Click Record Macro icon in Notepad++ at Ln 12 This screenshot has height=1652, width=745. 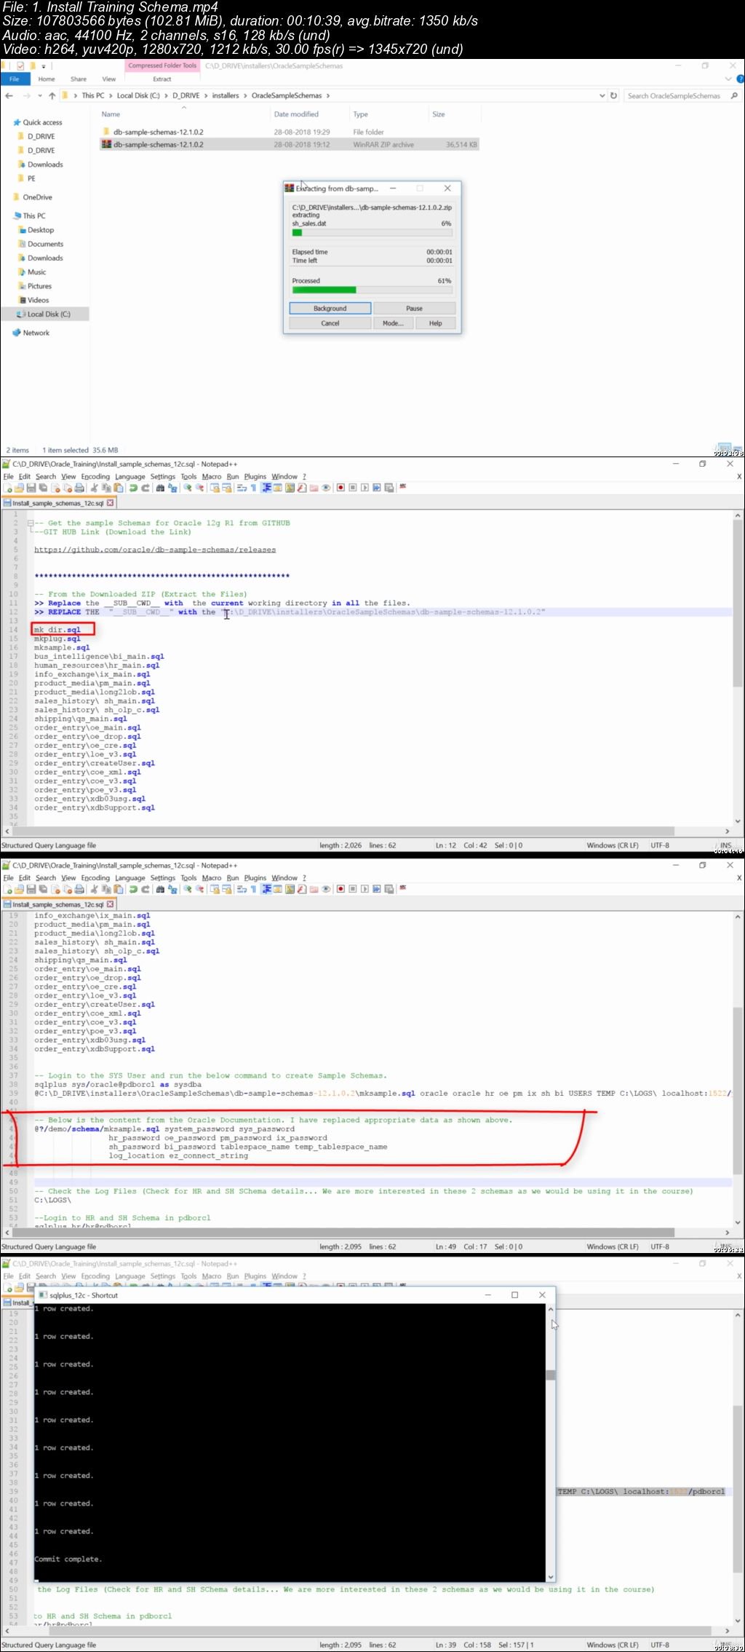[x=340, y=488]
